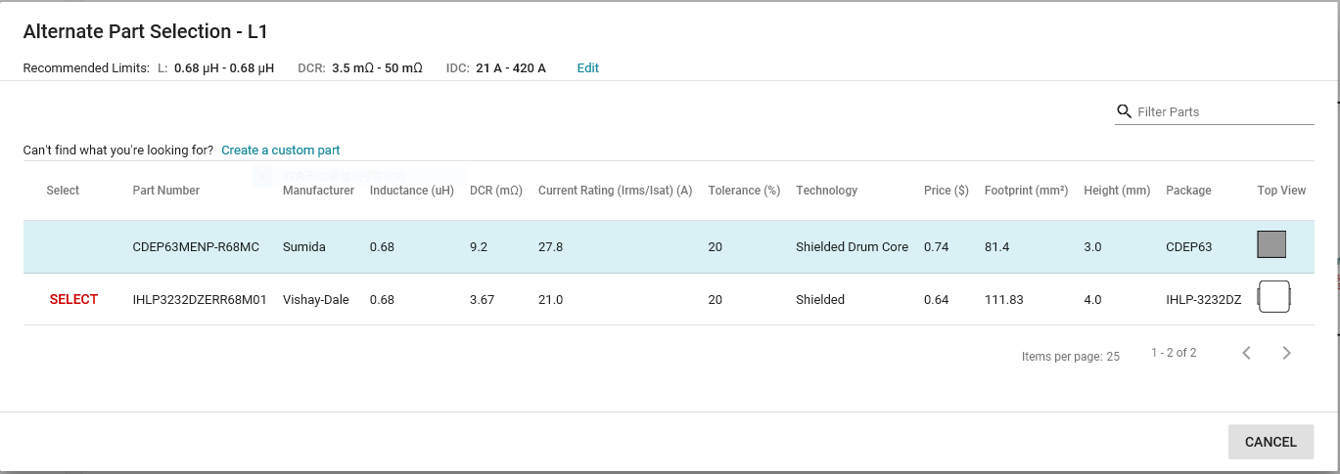Sort by Price ($) column

pyautogui.click(x=947, y=191)
